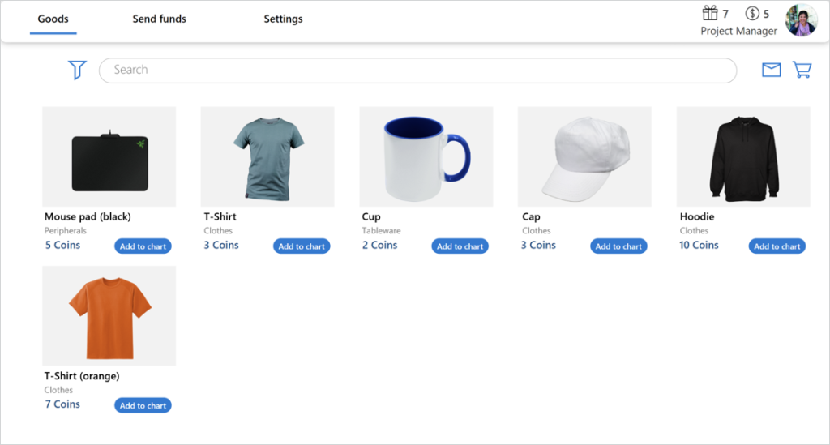The height and width of the screenshot is (445, 830).
Task: View the black hoodie product image
Action: click(743, 156)
